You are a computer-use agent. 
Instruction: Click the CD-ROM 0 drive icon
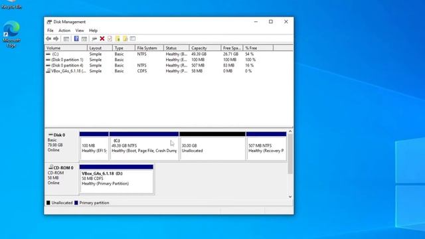pos(50,167)
